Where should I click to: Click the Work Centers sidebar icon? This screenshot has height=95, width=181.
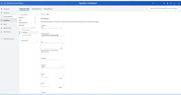tap(2, 32)
